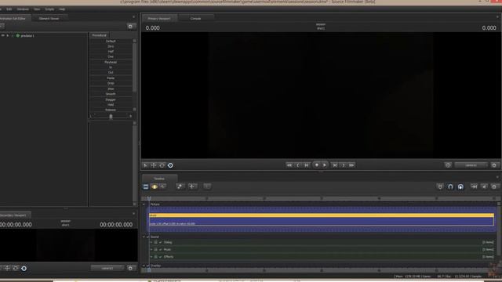
Task: Collapse the Sound track group
Action: point(144,237)
